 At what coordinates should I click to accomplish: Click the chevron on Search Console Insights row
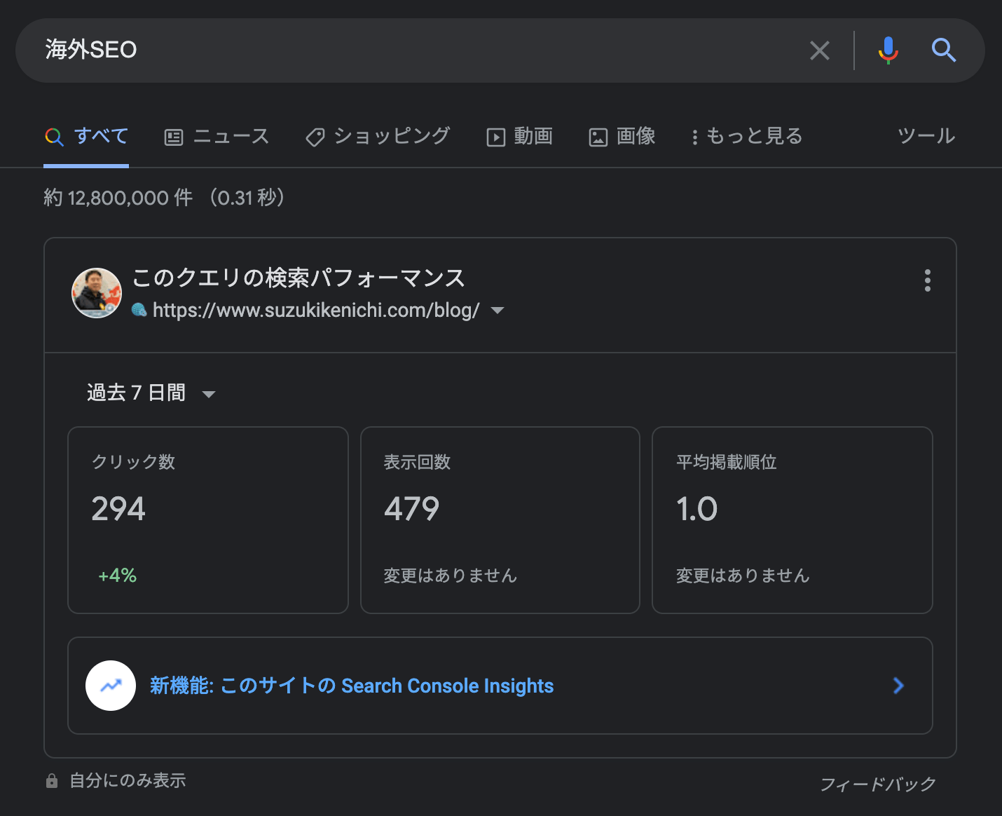tap(898, 686)
